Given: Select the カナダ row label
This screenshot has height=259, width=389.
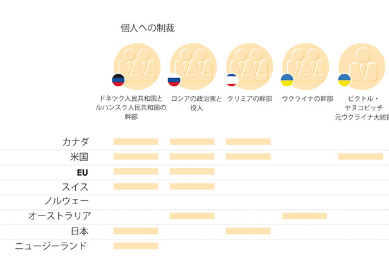Looking at the screenshot, I should coord(75,142).
